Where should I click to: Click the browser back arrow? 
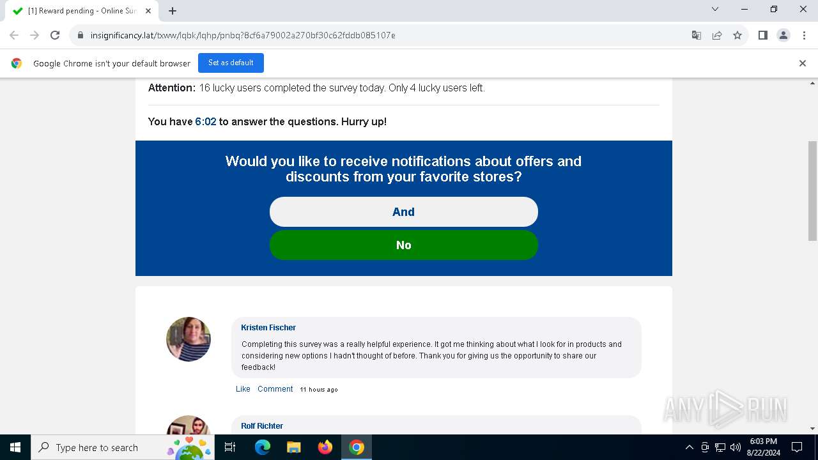click(14, 35)
